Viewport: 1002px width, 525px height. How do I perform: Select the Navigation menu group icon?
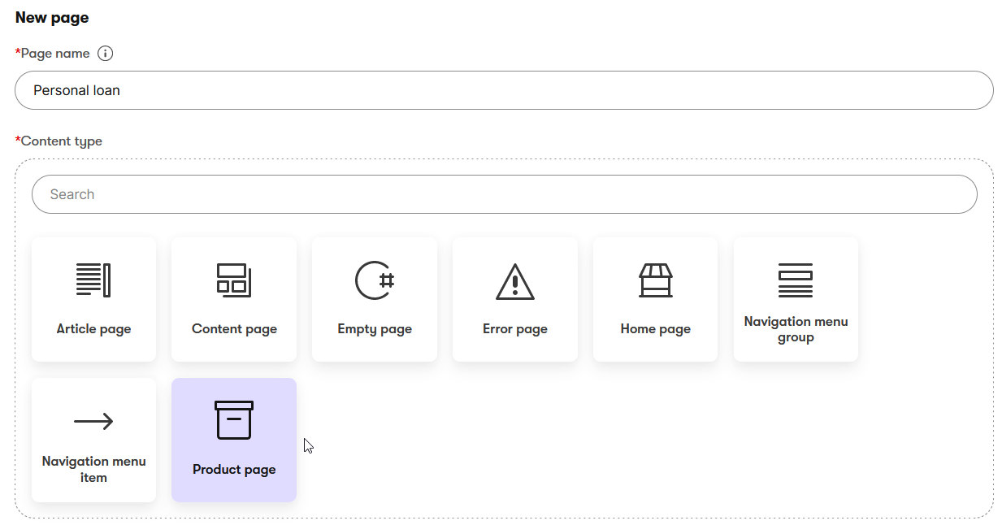(796, 280)
